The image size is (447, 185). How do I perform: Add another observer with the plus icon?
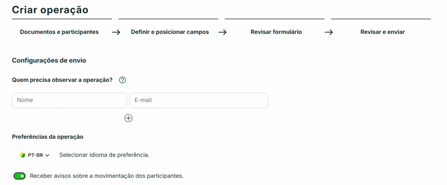128,118
